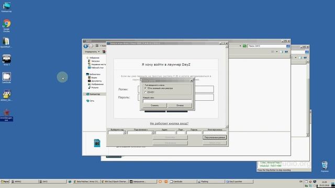Open the Documents library in the Explorer sidebar
Screen dimensions: 335x188
(95, 81)
